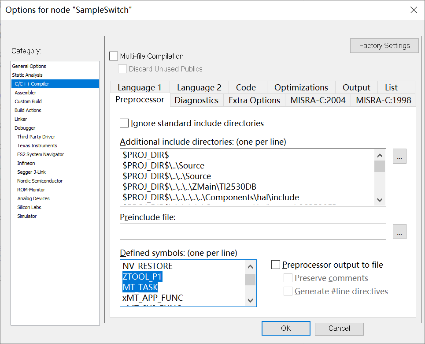Click the NV_RESTORE symbol line

click(148, 266)
